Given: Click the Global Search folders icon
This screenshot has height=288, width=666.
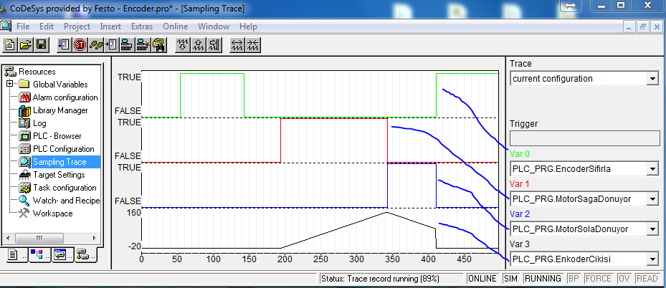Looking at the screenshot, I should [158, 44].
